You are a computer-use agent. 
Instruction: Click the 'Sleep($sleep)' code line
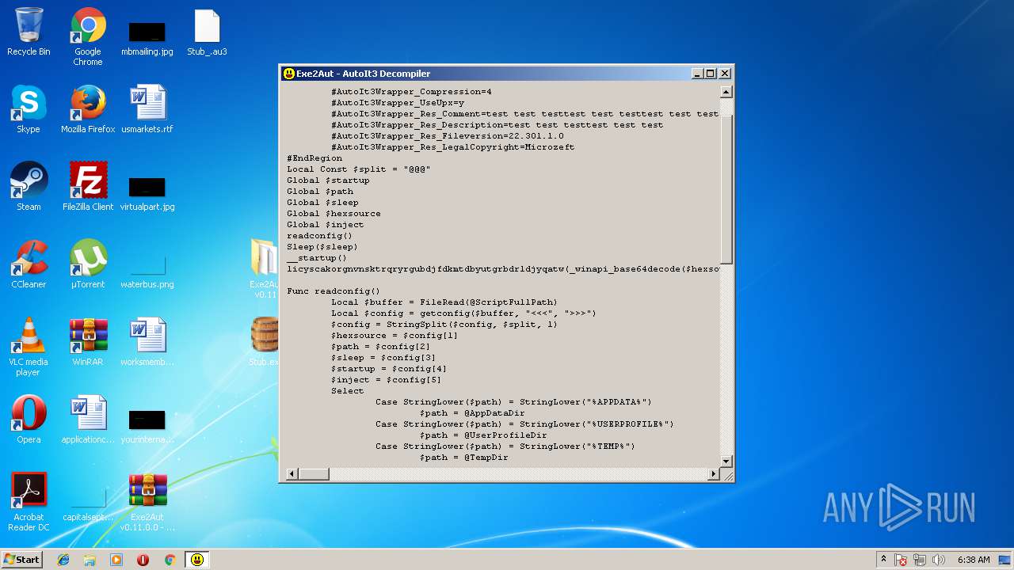322,247
